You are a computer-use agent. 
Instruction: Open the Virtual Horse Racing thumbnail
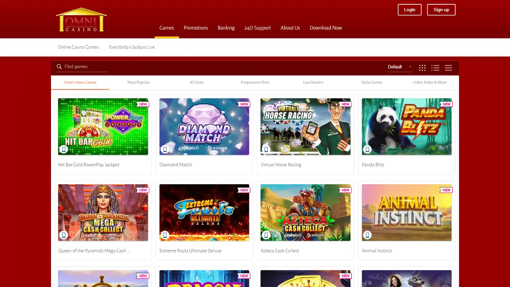point(305,126)
